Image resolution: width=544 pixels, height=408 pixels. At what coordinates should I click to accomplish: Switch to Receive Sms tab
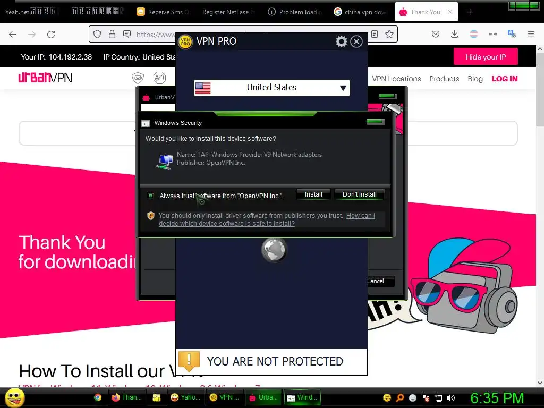coord(164,12)
